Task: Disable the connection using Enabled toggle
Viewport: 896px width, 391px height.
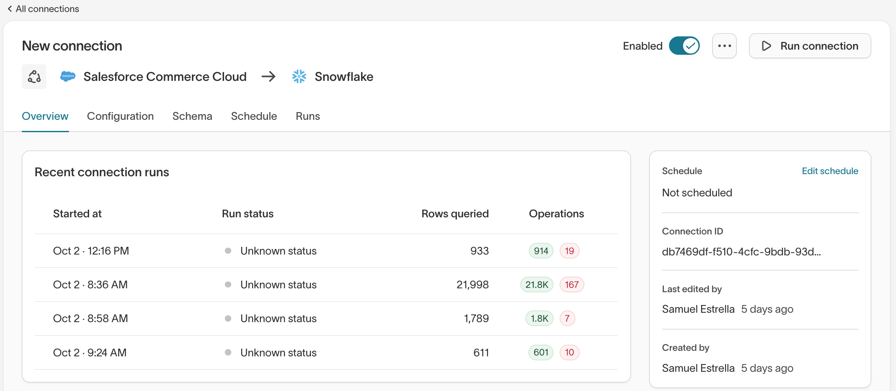Action: click(684, 46)
